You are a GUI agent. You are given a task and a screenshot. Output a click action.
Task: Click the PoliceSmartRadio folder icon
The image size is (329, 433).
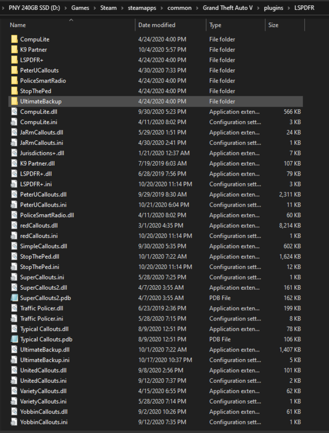[14, 81]
